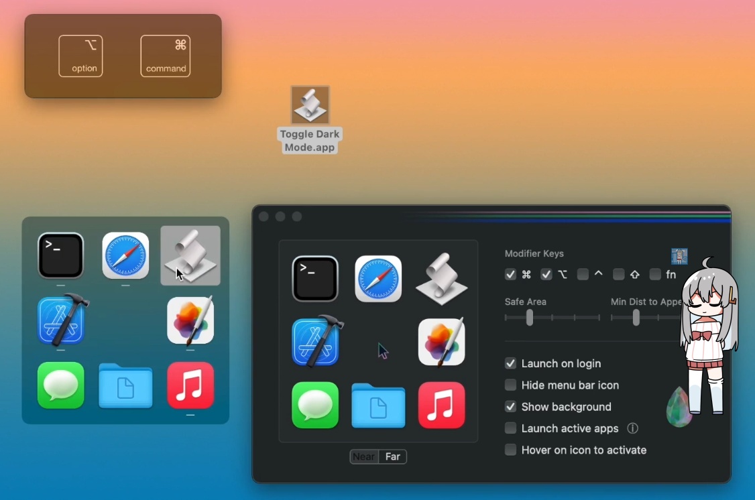The width and height of the screenshot is (755, 500).
Task: Enable the fn modifier key checkbox
Action: [655, 274]
